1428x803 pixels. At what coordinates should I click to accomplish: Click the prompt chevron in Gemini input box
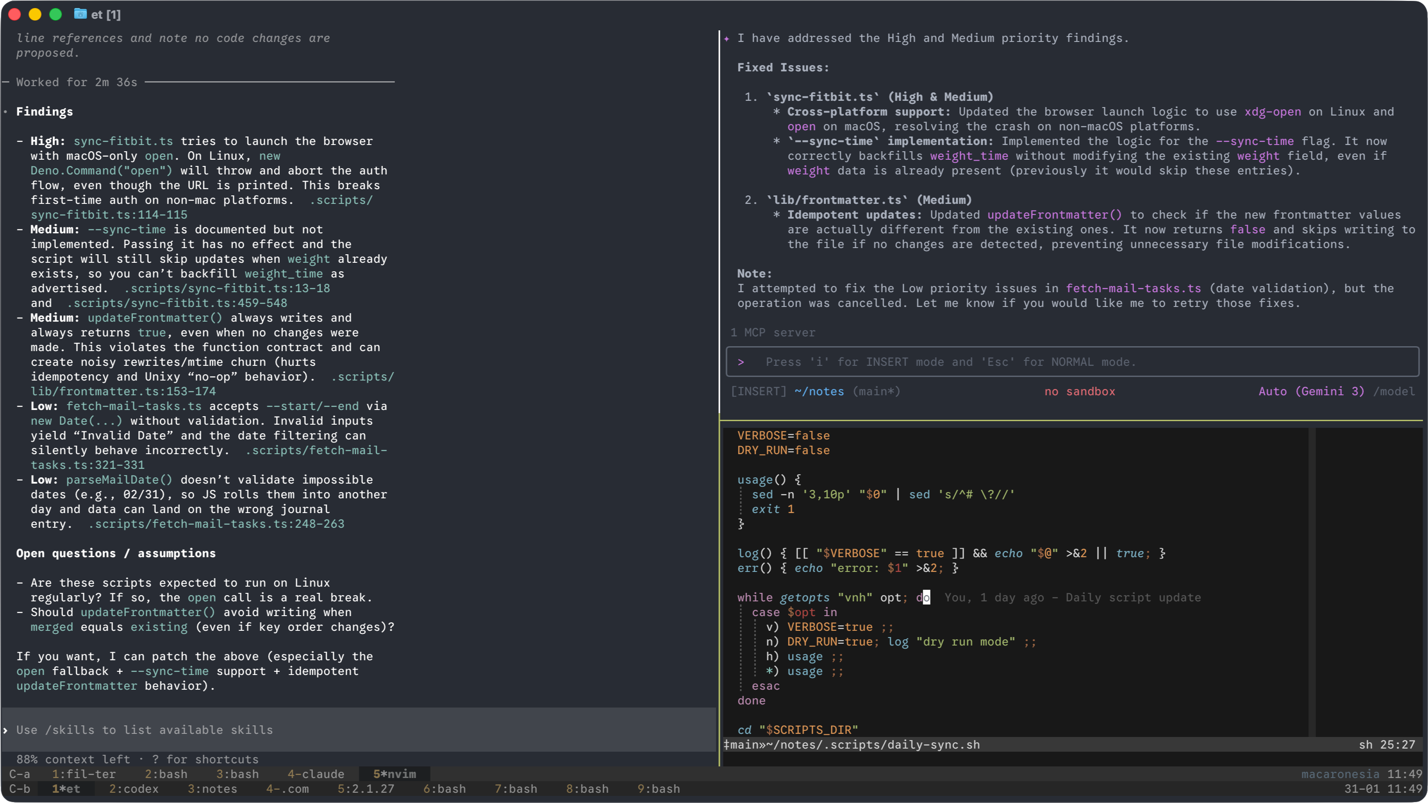coord(741,362)
